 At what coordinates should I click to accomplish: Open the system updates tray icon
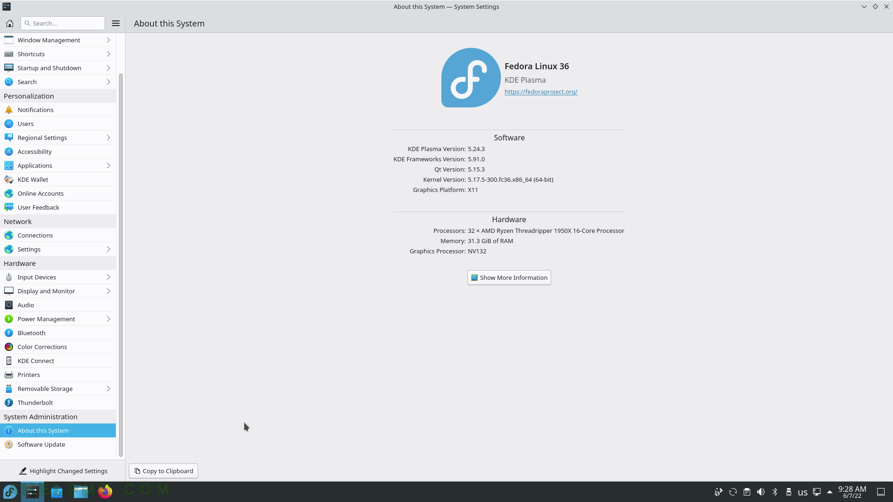[733, 492]
